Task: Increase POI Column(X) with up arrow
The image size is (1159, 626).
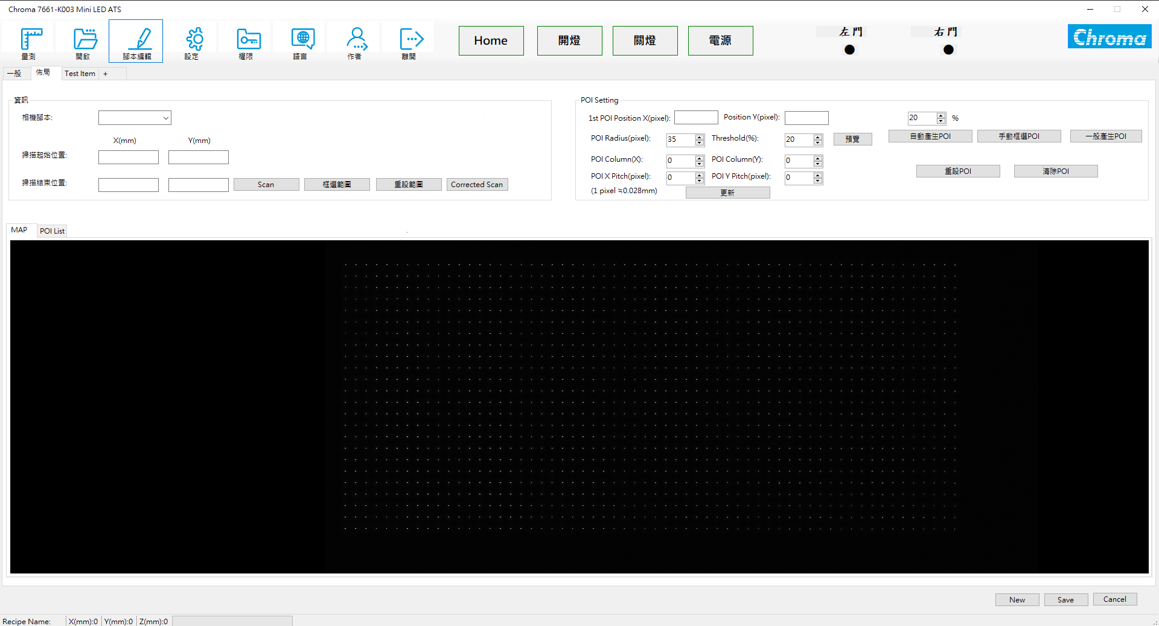Action: [700, 158]
